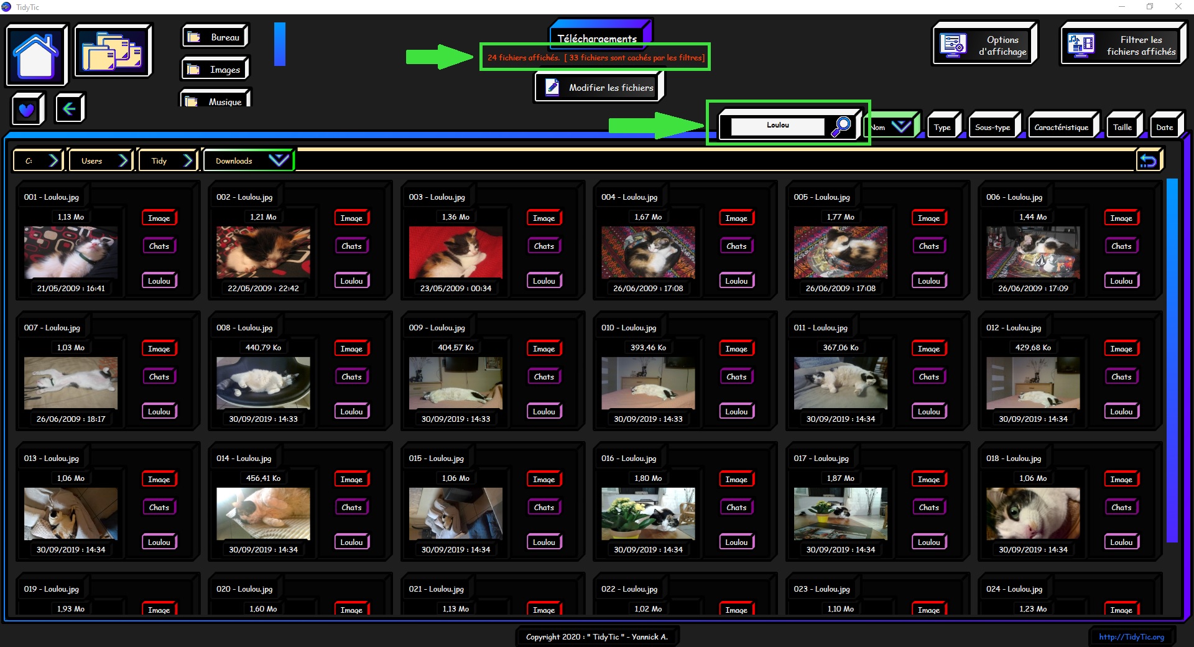Select file name 005 - Loulou.jpg
Screen dimensions: 1194x647
[x=821, y=197]
